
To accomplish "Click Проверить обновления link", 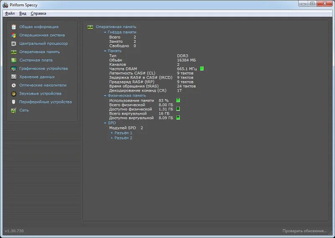I will point(305,231).
